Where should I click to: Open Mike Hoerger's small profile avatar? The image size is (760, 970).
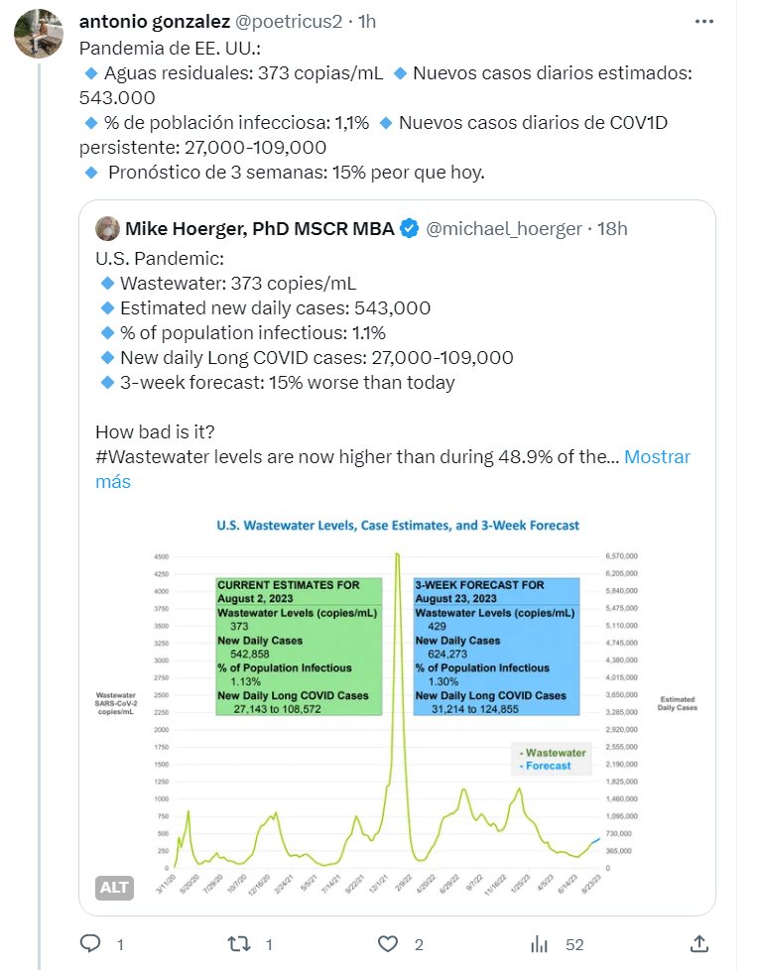point(107,229)
